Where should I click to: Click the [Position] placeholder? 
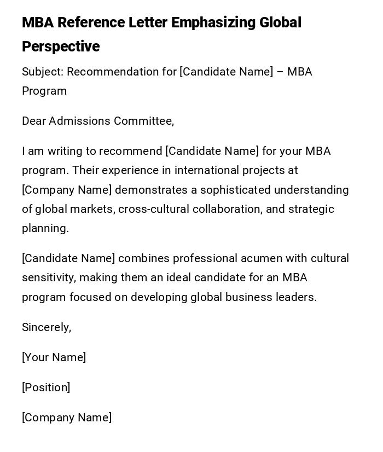coord(46,388)
